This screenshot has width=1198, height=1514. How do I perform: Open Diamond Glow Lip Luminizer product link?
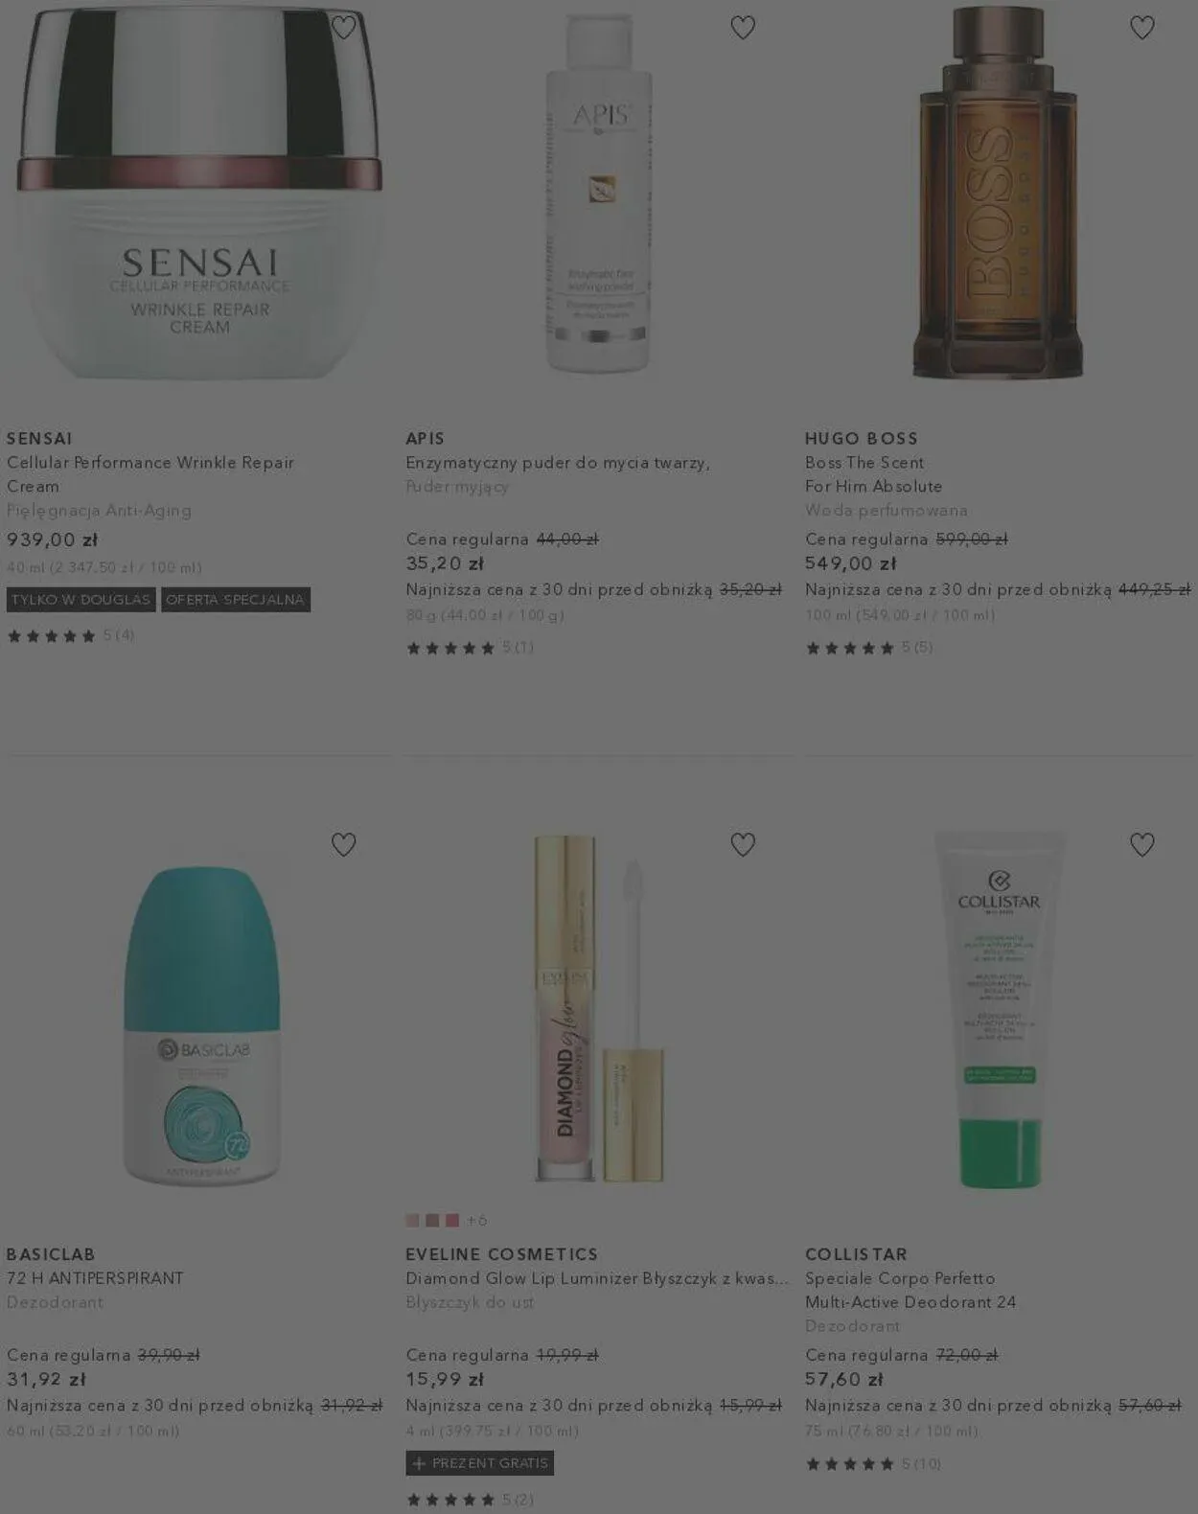(x=597, y=1278)
